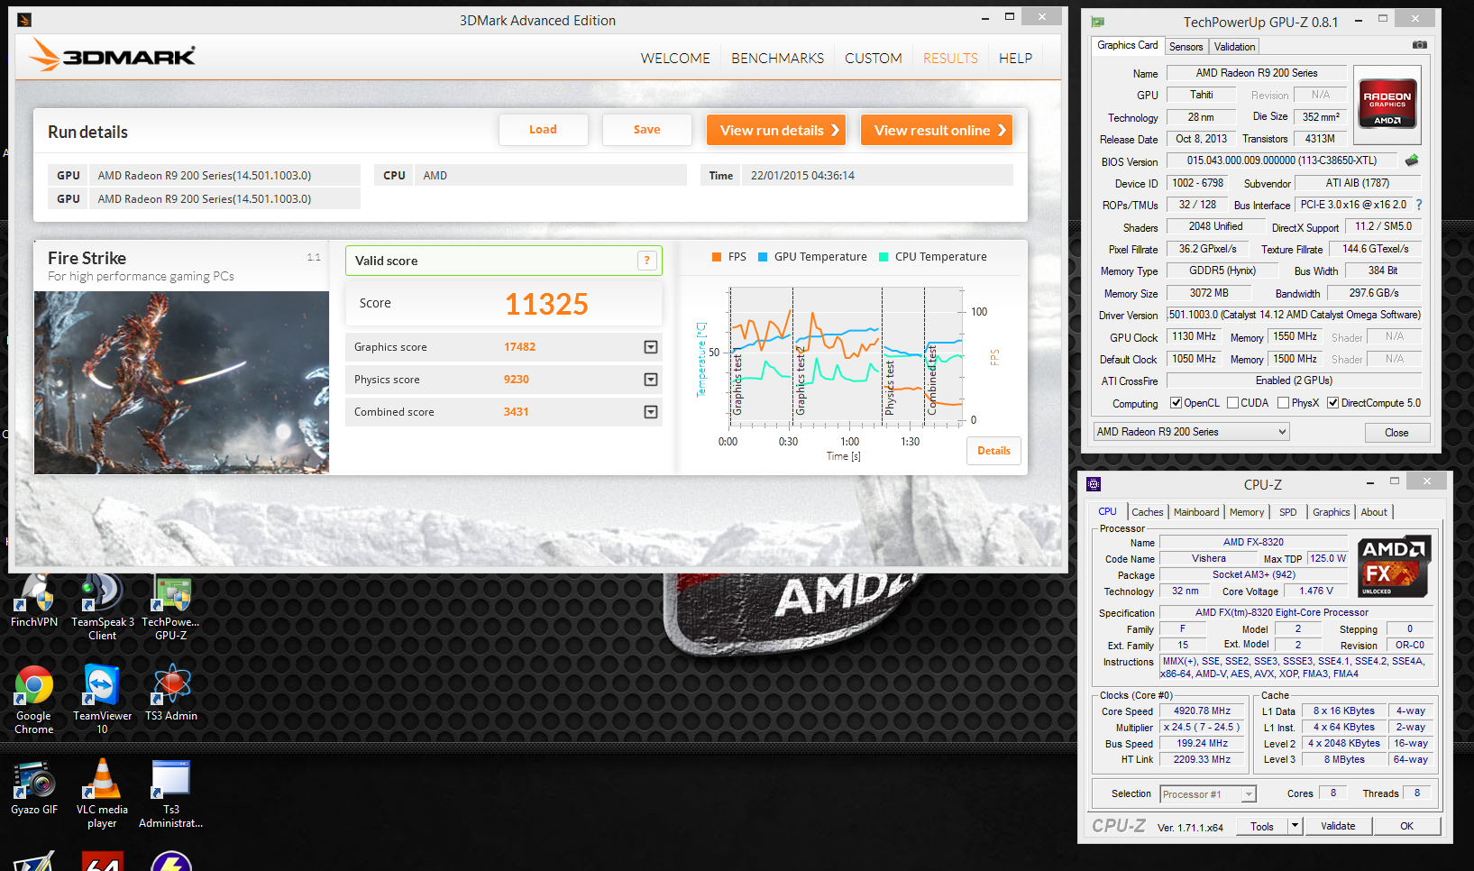Open the GPU selection dropdown in GPU-Z
The width and height of the screenshot is (1474, 871).
[1191, 432]
